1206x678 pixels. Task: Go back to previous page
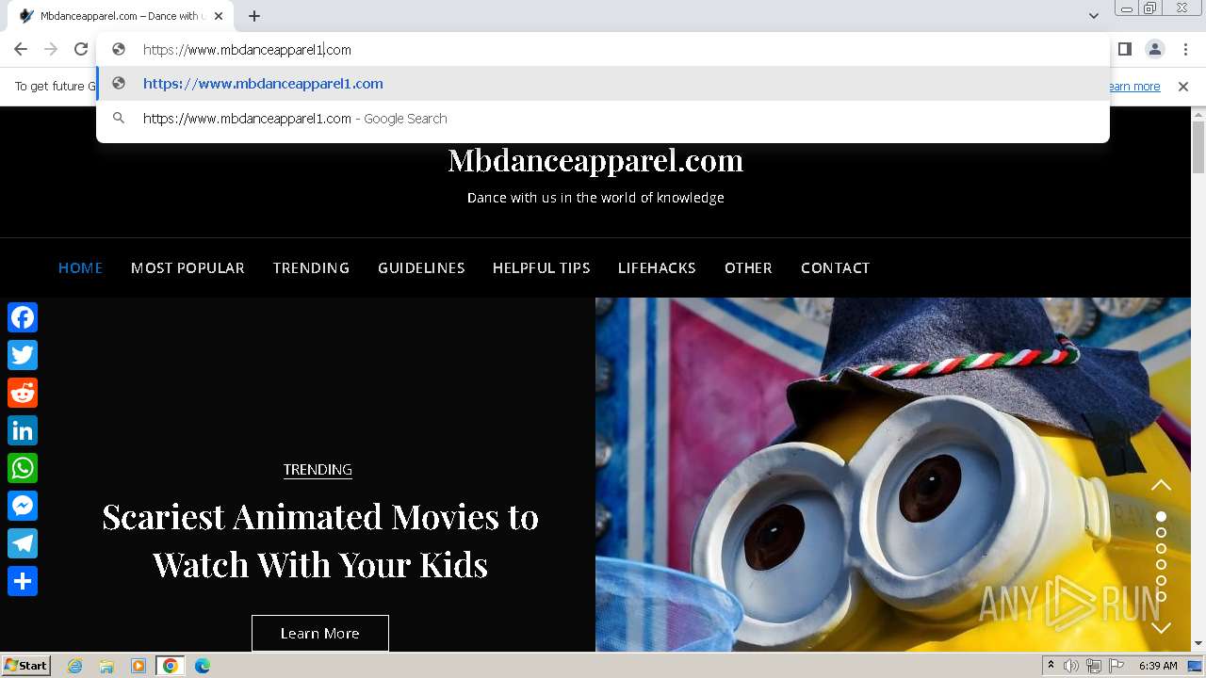pos(21,49)
